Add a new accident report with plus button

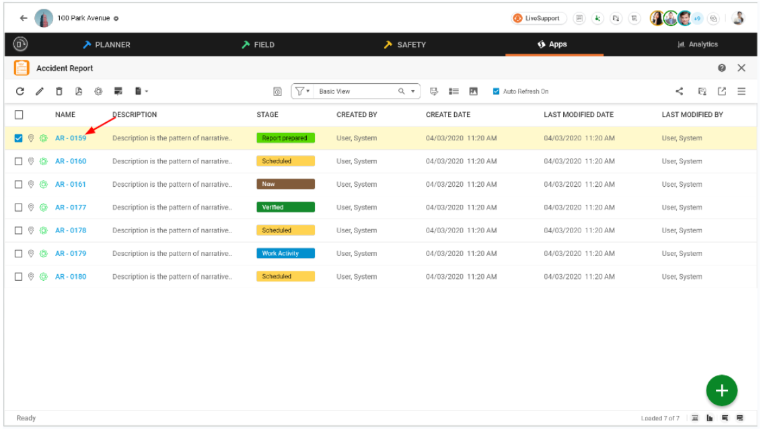(722, 390)
